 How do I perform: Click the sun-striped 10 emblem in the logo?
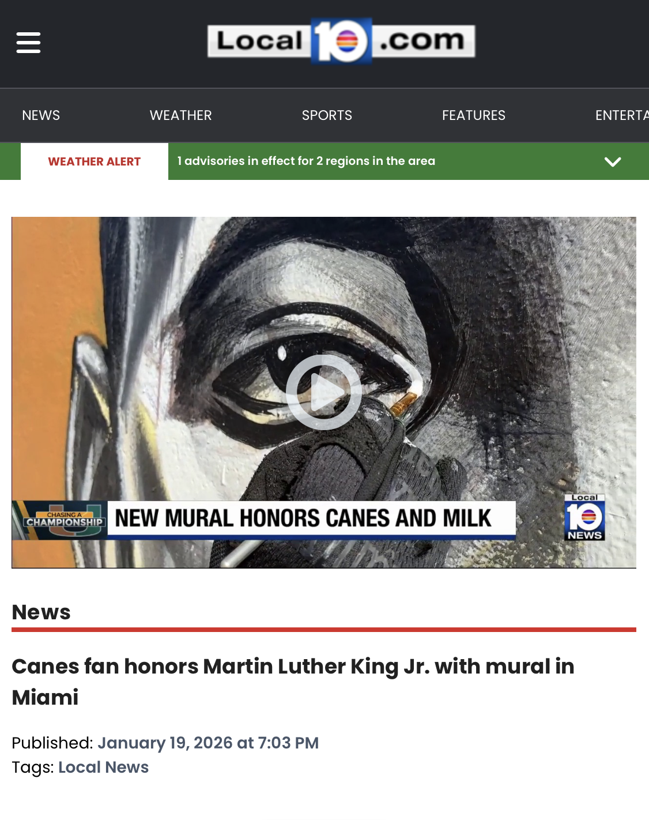pyautogui.click(x=341, y=41)
